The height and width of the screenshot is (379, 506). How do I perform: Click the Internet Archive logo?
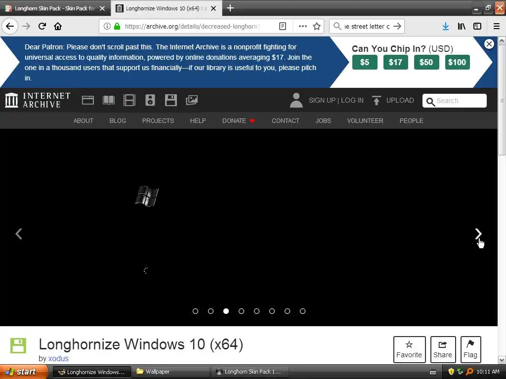tap(38, 100)
